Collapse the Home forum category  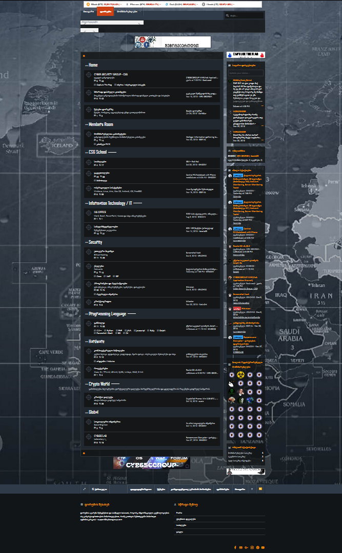[93, 65]
